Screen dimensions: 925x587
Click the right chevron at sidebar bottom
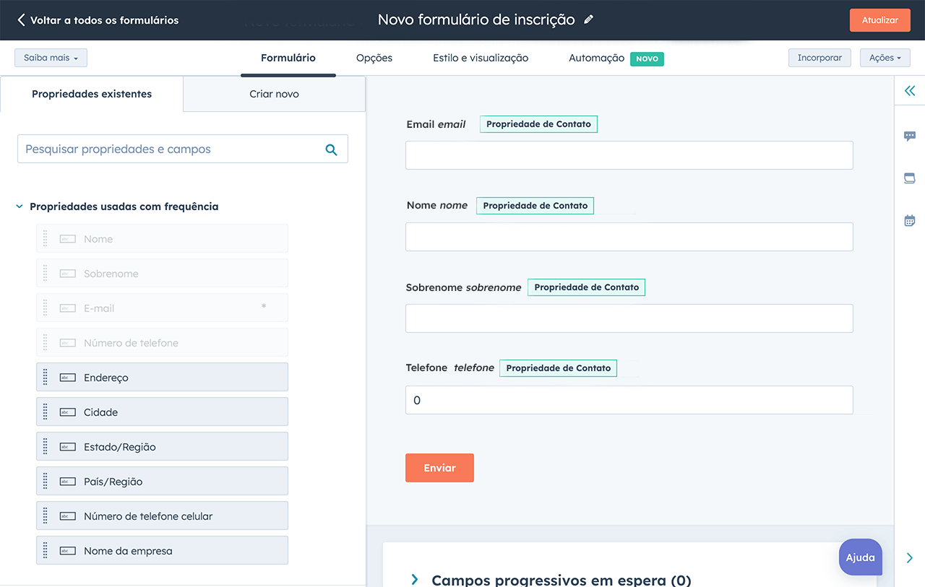point(910,557)
